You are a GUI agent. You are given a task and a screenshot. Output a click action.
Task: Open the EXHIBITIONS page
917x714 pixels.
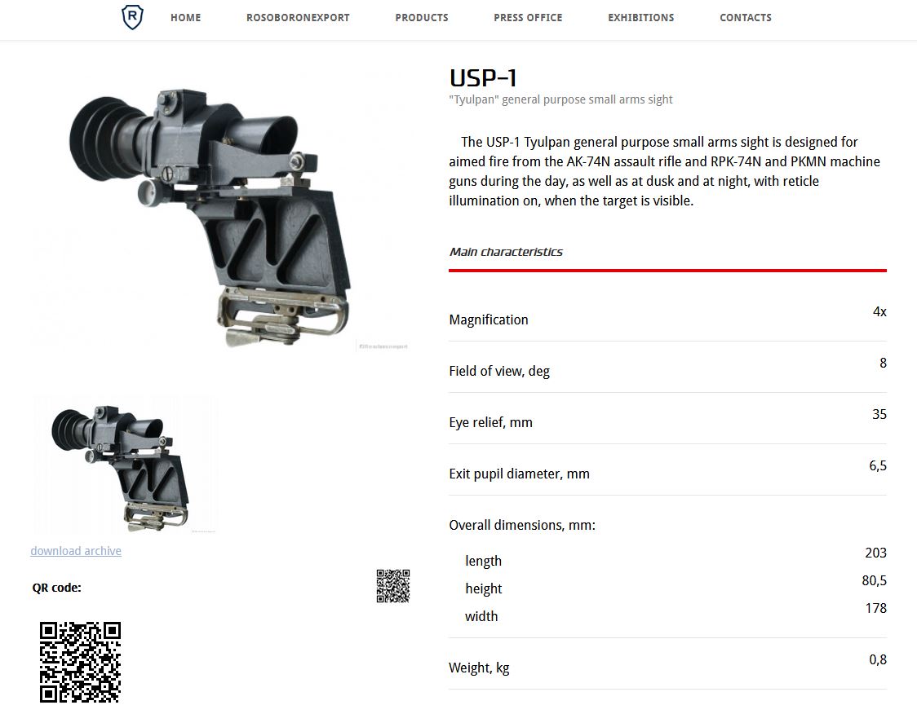tap(641, 18)
